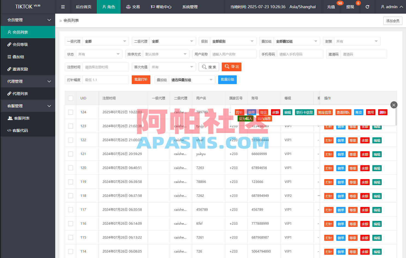Click 设为假人 in the popup
The height and width of the screenshot is (258, 406).
click(x=245, y=118)
